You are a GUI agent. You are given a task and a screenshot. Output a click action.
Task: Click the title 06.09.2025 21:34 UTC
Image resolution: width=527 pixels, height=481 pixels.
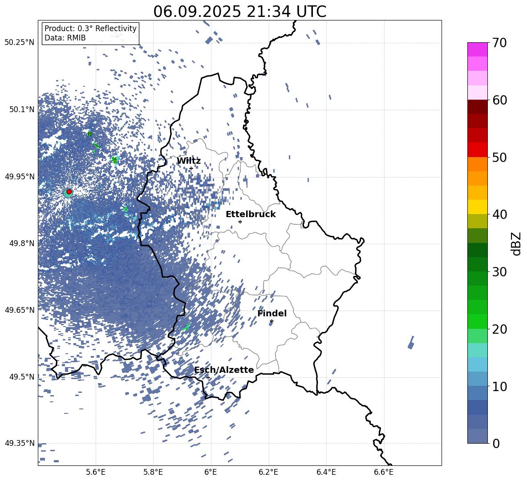pos(240,12)
